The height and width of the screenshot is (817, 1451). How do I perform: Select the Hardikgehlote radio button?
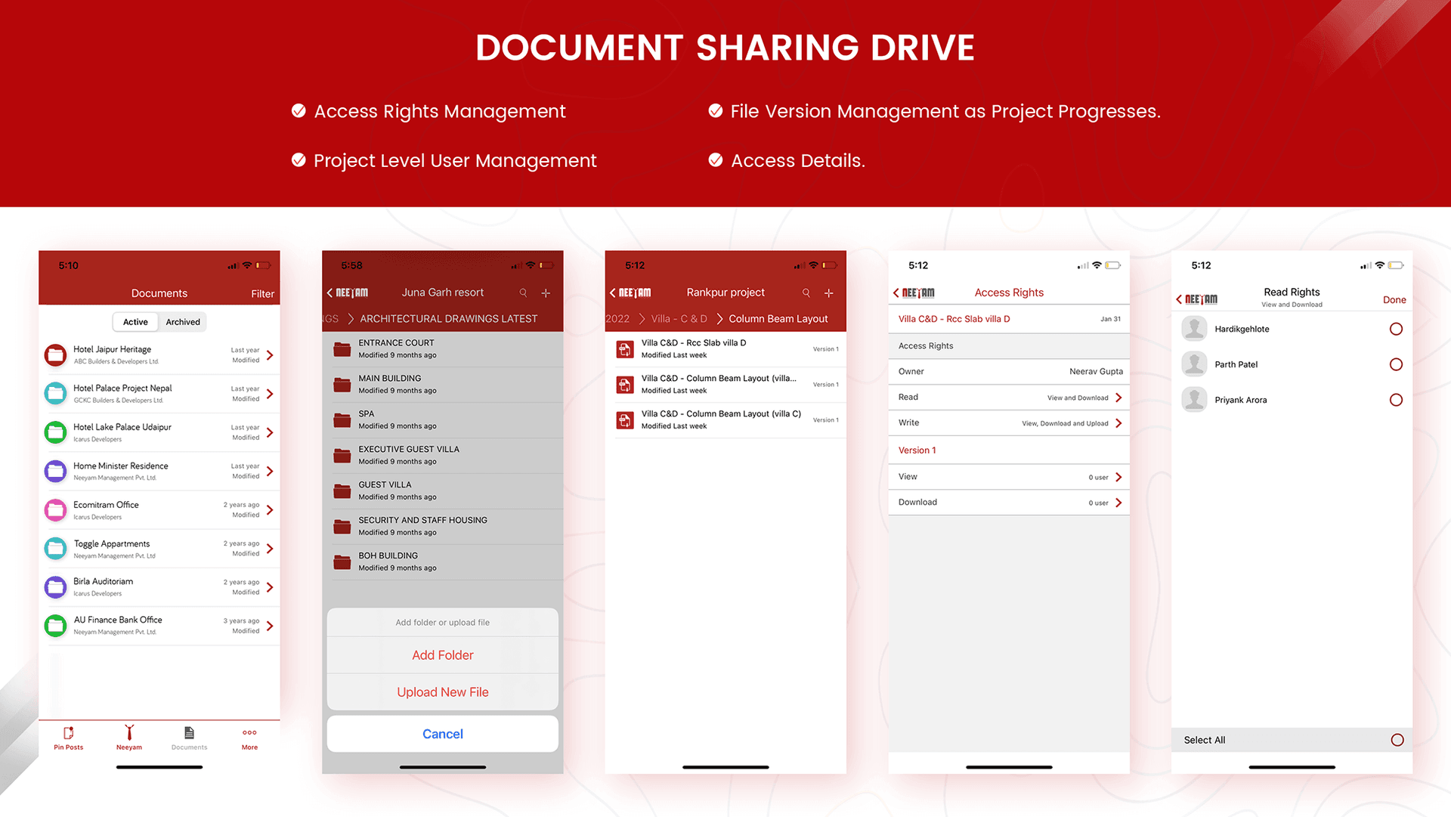1396,330
